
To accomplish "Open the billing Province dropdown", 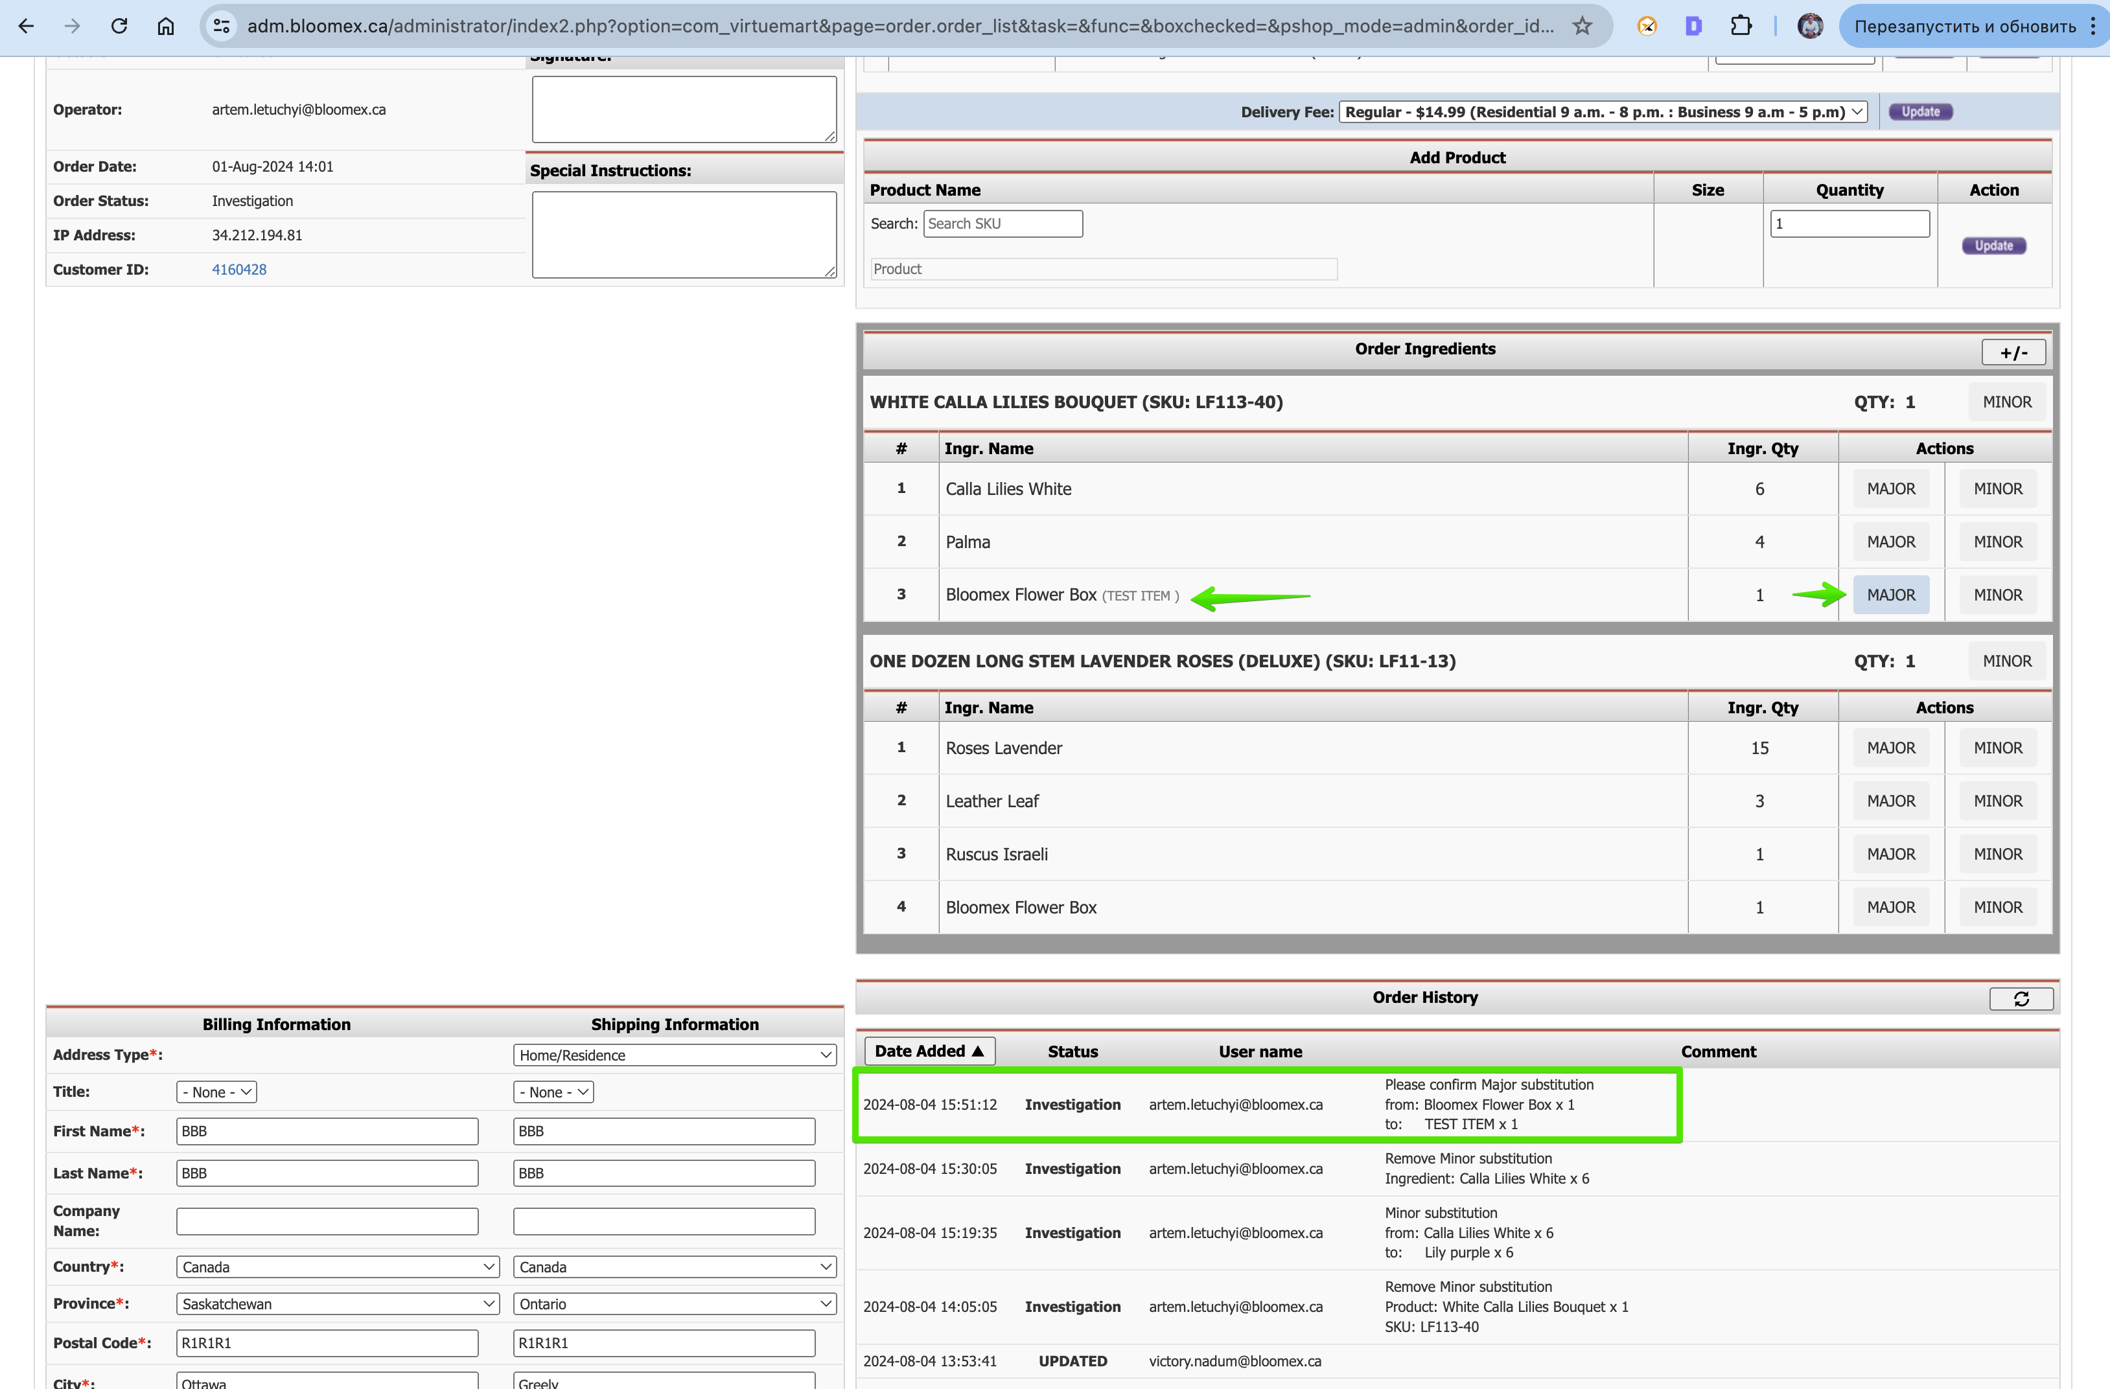I will 338,1304.
